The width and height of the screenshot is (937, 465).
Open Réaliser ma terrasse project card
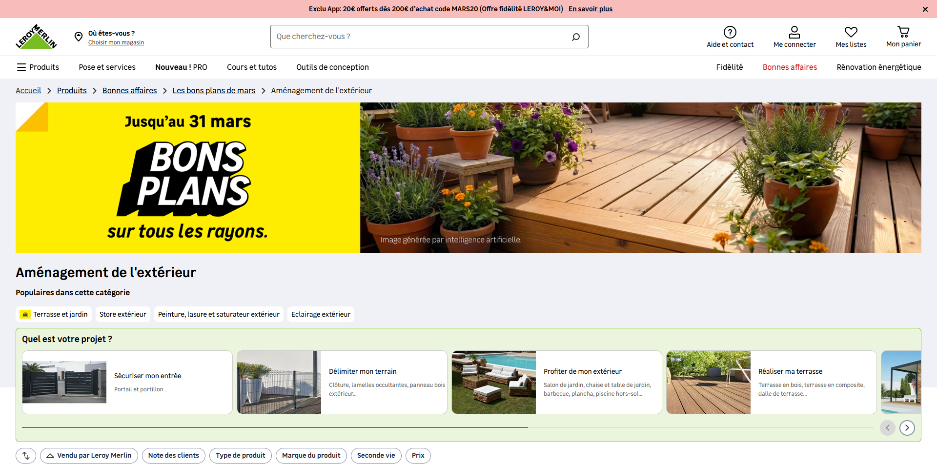coord(772,382)
